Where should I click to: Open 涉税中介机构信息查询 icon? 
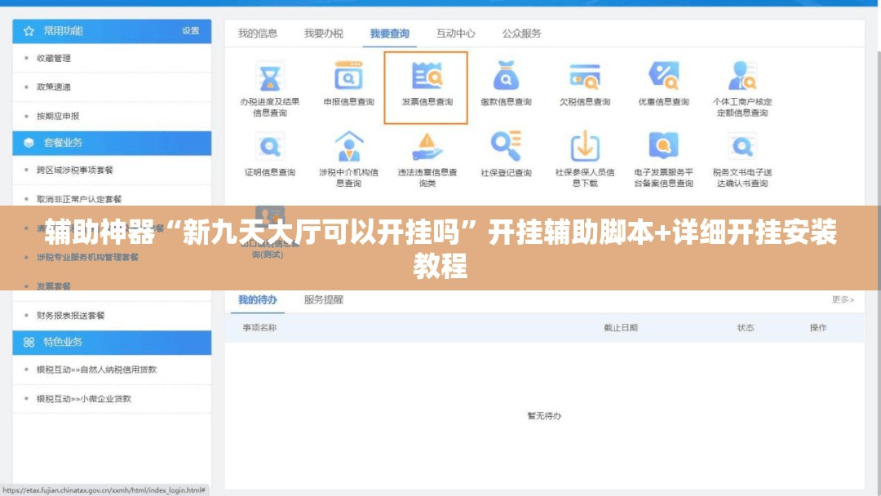348,146
